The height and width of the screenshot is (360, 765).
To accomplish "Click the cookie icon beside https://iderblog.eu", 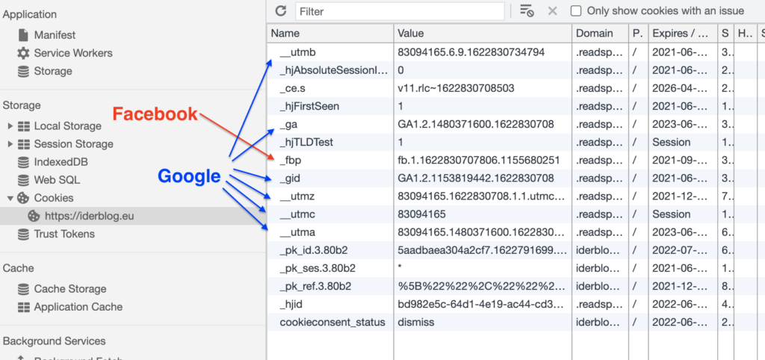I will pos(34,216).
